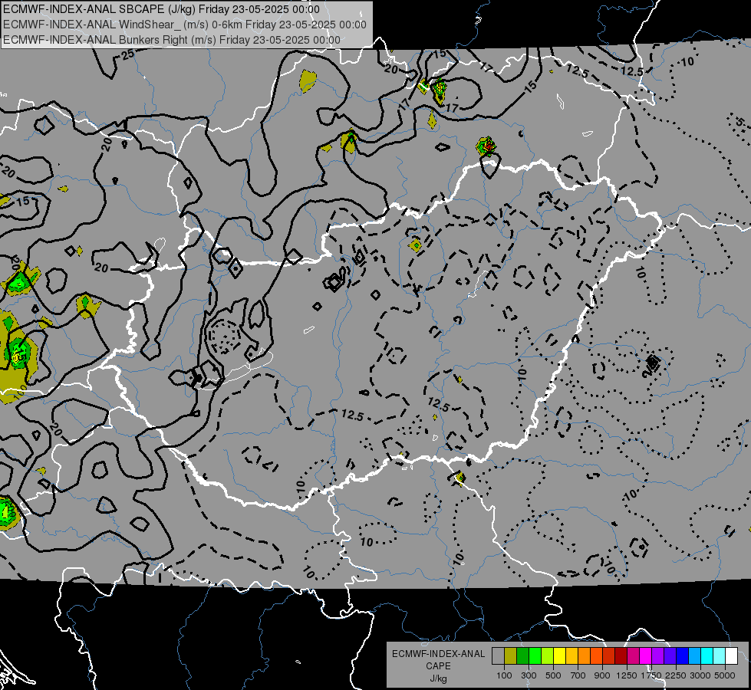
Task: Click the orange swatch in the legend
Action: [585, 655]
